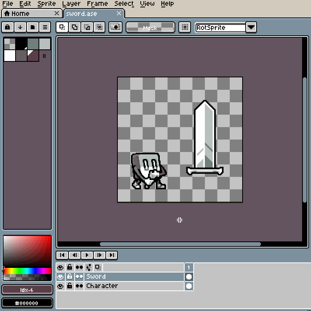Open the timeline settings icon in header

[x=89, y=267]
